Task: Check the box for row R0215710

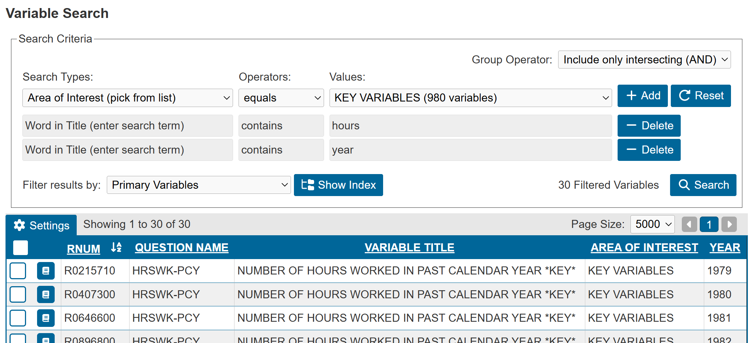Action: click(18, 271)
